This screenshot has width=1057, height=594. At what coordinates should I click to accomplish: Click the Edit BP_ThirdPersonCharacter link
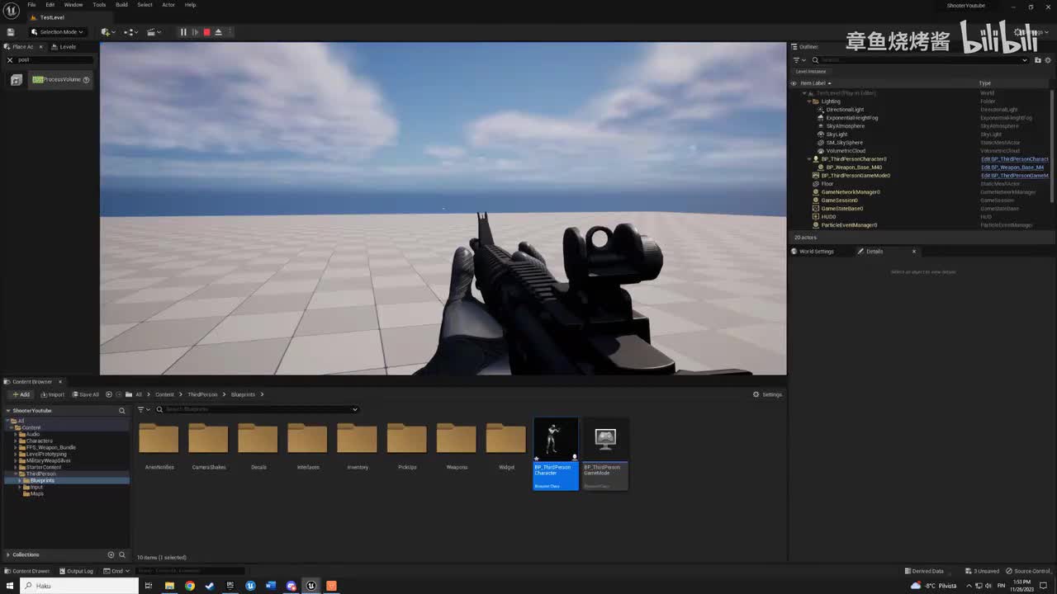pos(1015,159)
